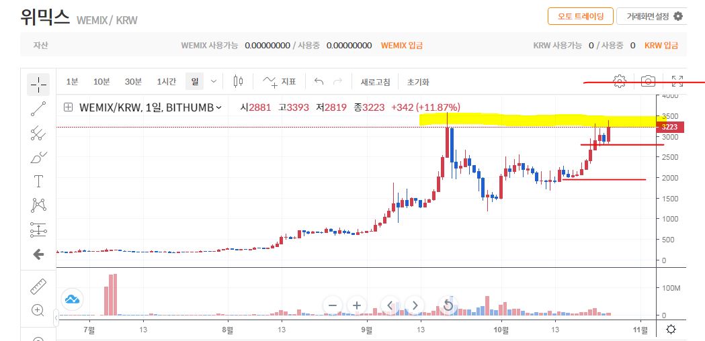Image resolution: width=705 pixels, height=341 pixels.
Task: Click the cloud logo icon on chart
Action: click(x=73, y=299)
